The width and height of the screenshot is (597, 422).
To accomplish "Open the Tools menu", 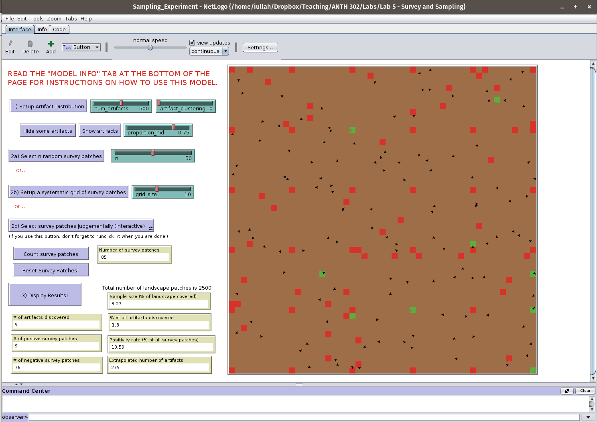I will 37,19.
